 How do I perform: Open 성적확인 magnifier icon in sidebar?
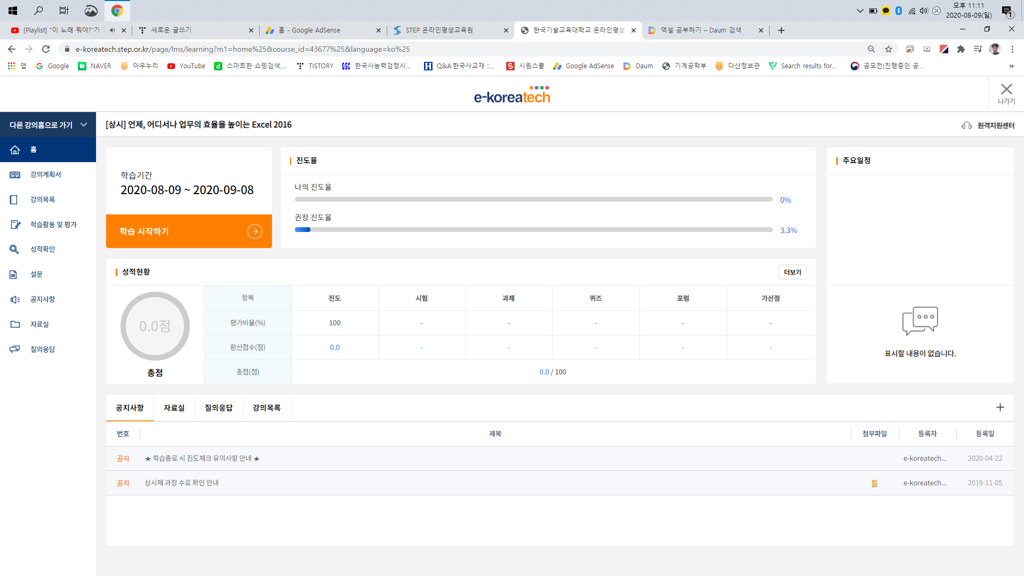pos(14,250)
